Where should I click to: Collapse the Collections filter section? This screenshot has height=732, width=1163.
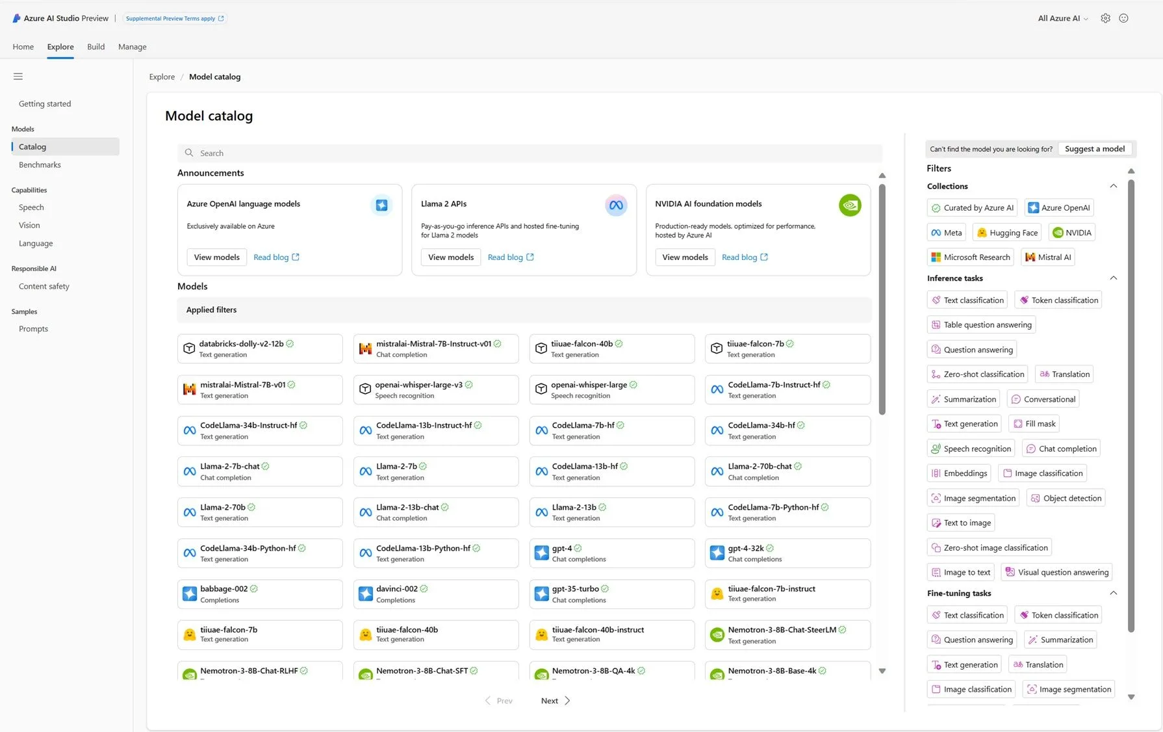point(1113,186)
